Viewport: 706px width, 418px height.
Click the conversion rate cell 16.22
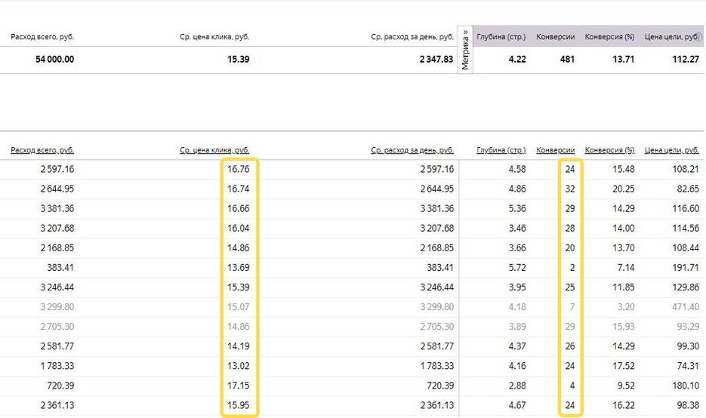[x=623, y=405]
